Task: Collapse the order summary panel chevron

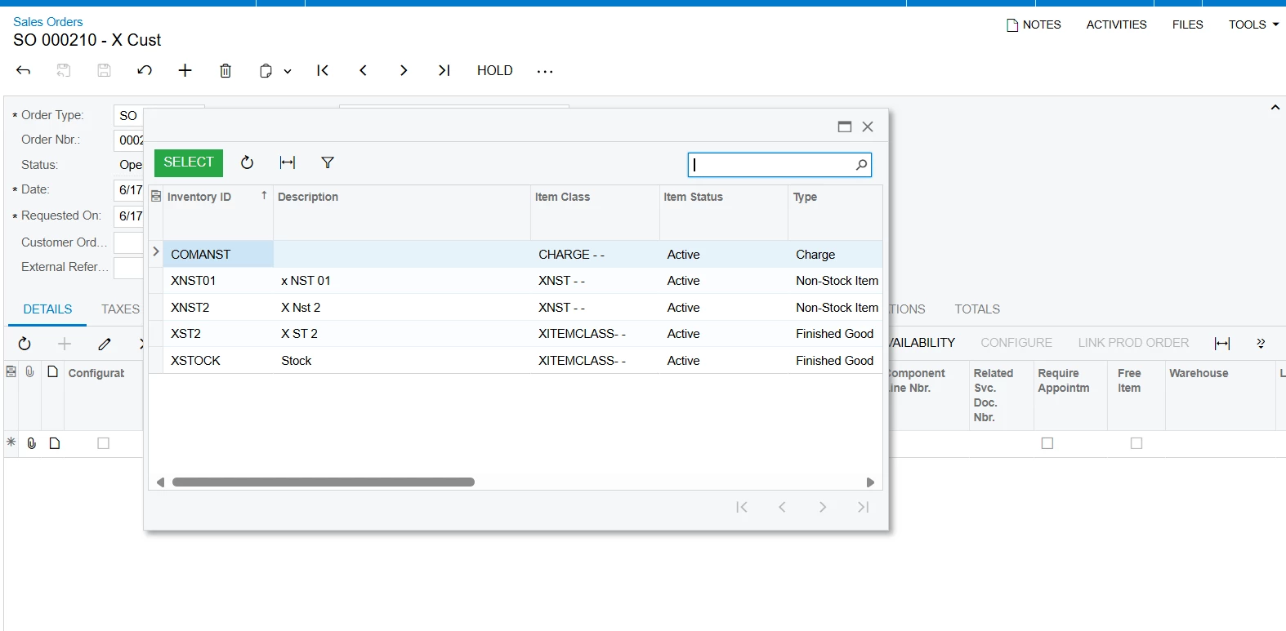Action: point(1275,108)
